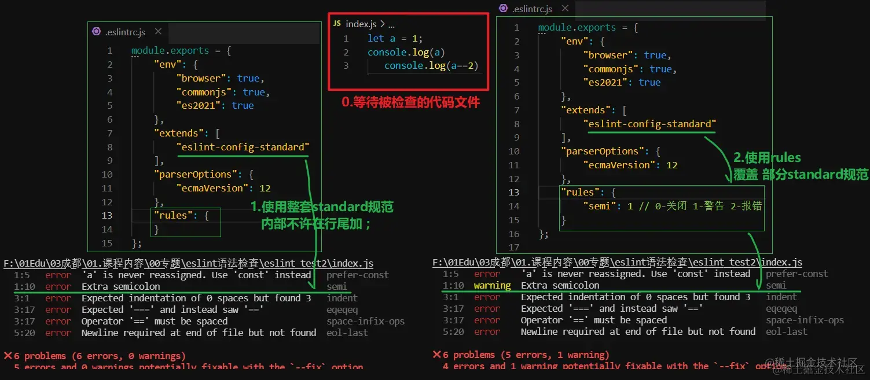Image resolution: width=870 pixels, height=380 pixels.
Task: Open index.js path link in left terminal
Action: pos(189,263)
